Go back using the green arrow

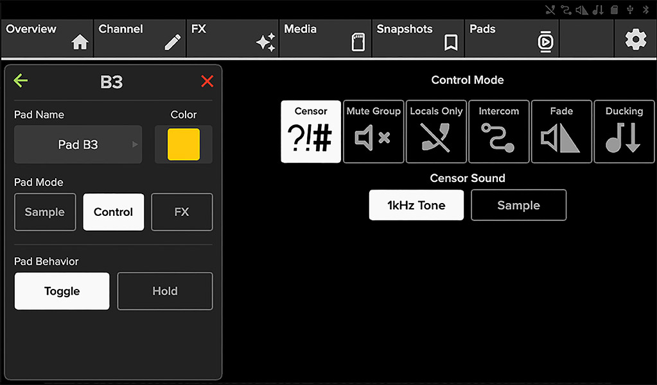21,80
